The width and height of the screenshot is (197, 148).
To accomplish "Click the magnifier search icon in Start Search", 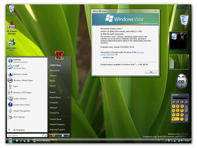I will (x=43, y=135).
